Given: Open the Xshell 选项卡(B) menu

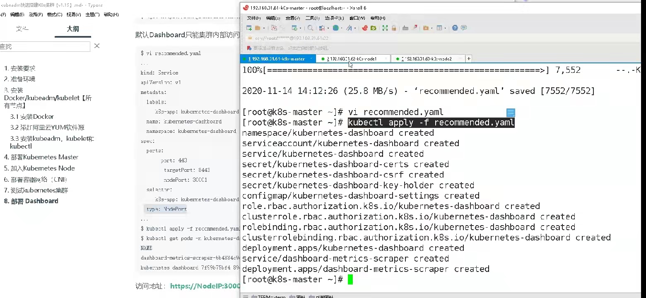Looking at the screenshot, I should click(335, 18).
